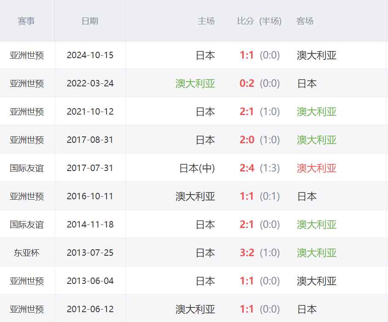388x322 pixels.
Task: Click 亚洲世预 in the 2024-10-15 row
Action: pyautogui.click(x=27, y=55)
